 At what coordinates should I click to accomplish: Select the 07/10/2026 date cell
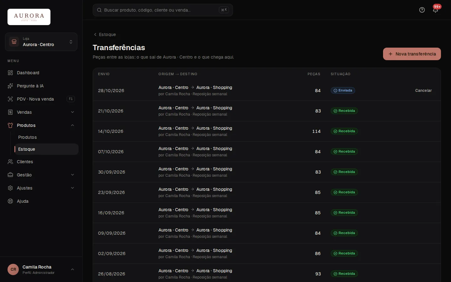point(111,152)
